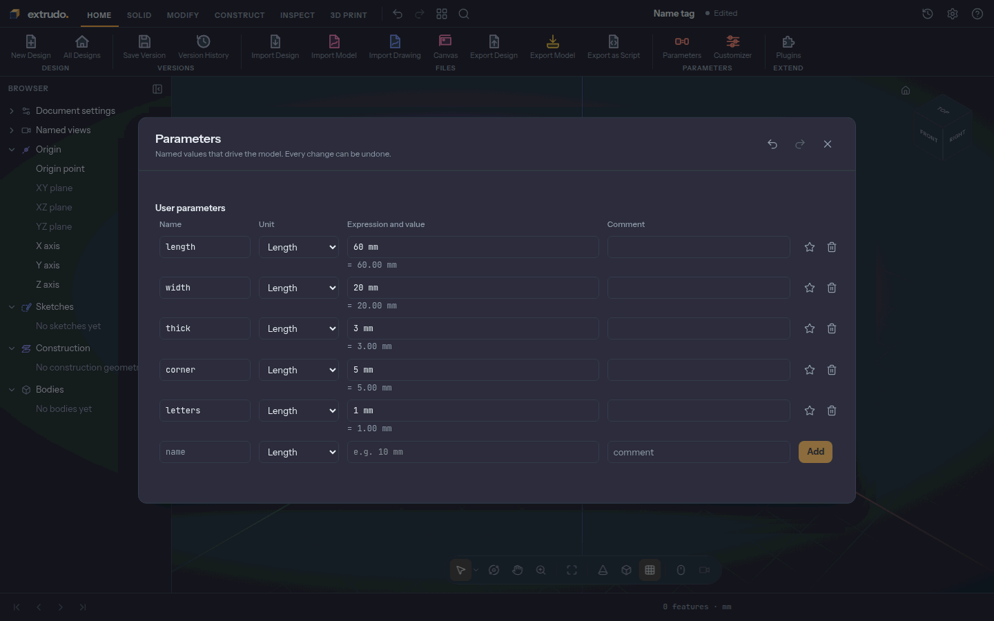Viewport: 994px width, 621px height.
Task: Click the Save Version icon
Action: pyautogui.click(x=144, y=41)
